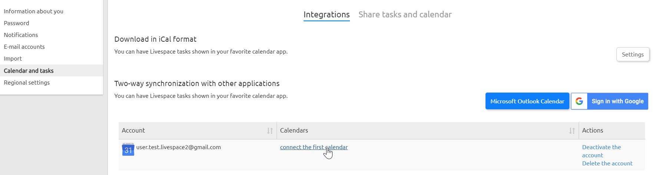The width and height of the screenshot is (655, 175).
Task: Click the Google Calendar account icon
Action: 128,150
